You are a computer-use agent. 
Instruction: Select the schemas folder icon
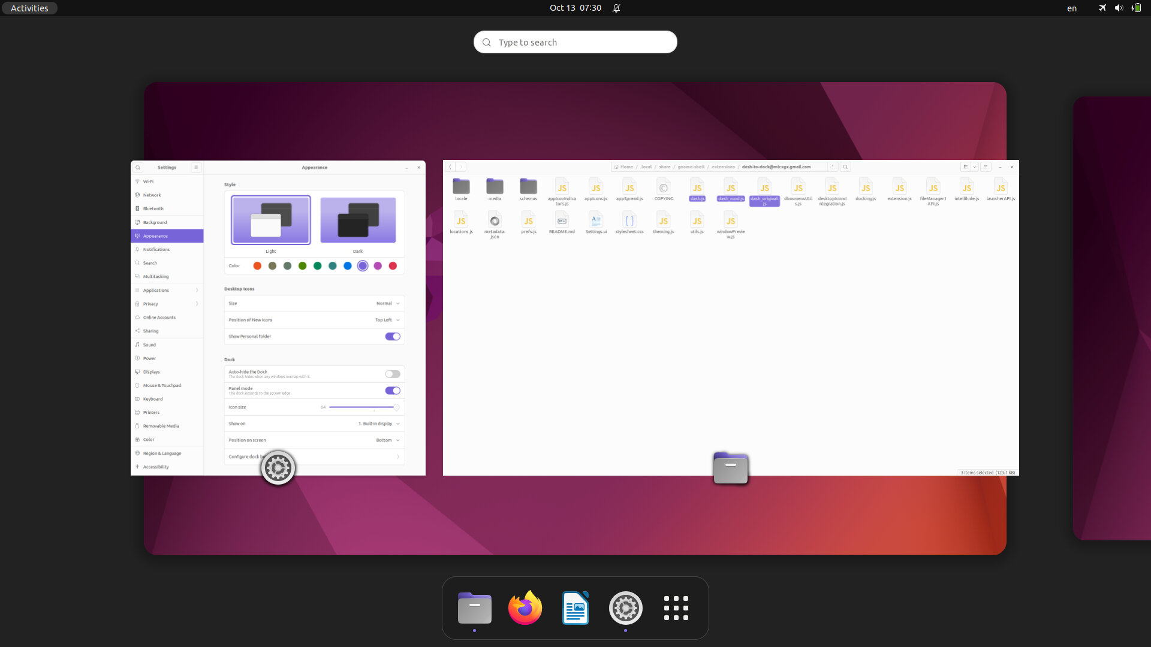coord(528,187)
